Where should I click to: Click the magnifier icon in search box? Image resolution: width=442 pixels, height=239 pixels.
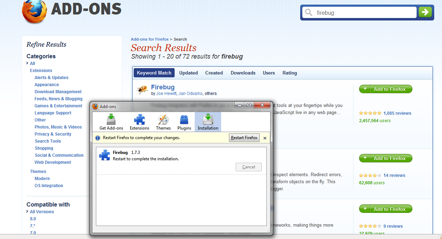(x=309, y=13)
